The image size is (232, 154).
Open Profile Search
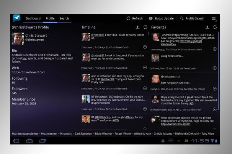(x=192, y=18)
